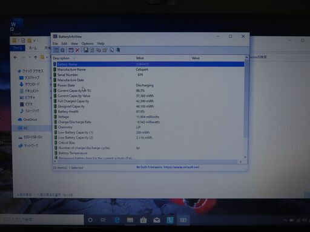Image resolution: width=310 pixels, height=232 pixels.
Task: Click the floppy disk save toolbar icon
Action: tap(86, 50)
